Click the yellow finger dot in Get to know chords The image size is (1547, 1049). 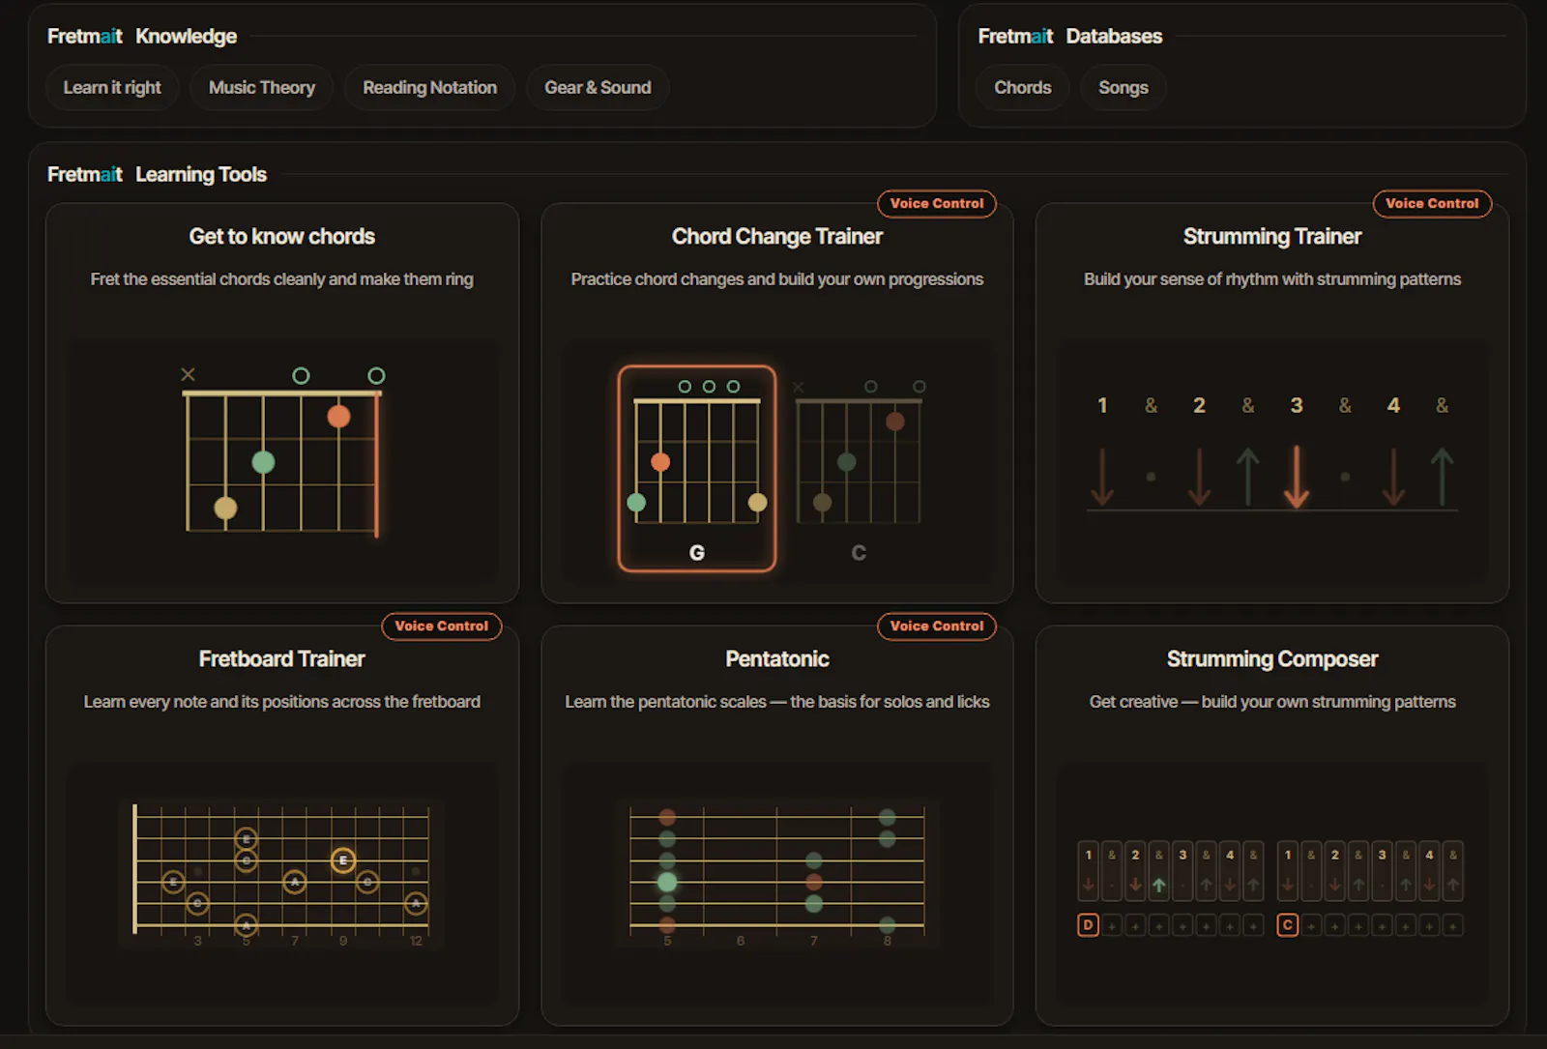pyautogui.click(x=225, y=508)
